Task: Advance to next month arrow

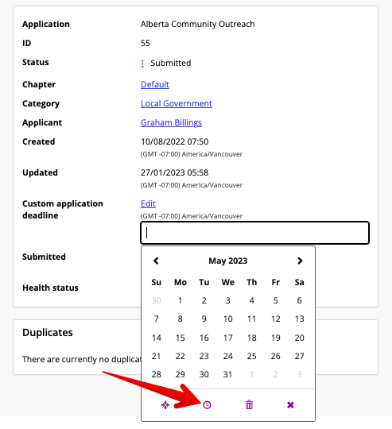Action: pos(300,261)
